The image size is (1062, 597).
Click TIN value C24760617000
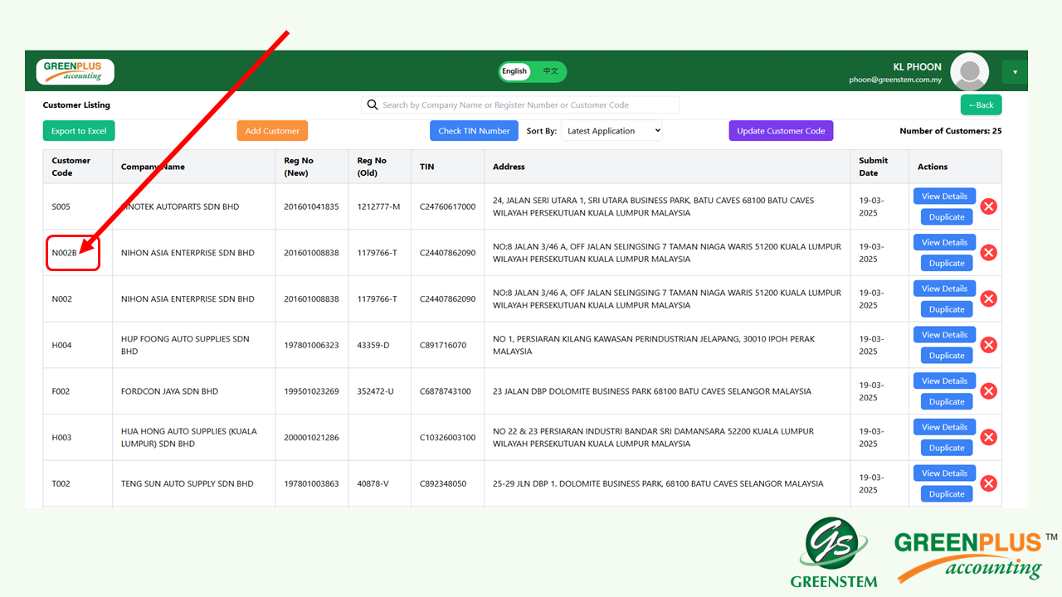pos(448,206)
